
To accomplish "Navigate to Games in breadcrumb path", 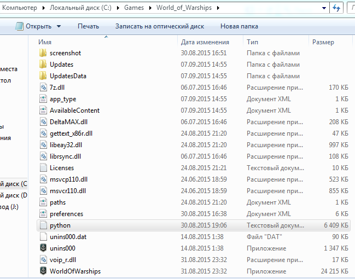I will point(134,8).
